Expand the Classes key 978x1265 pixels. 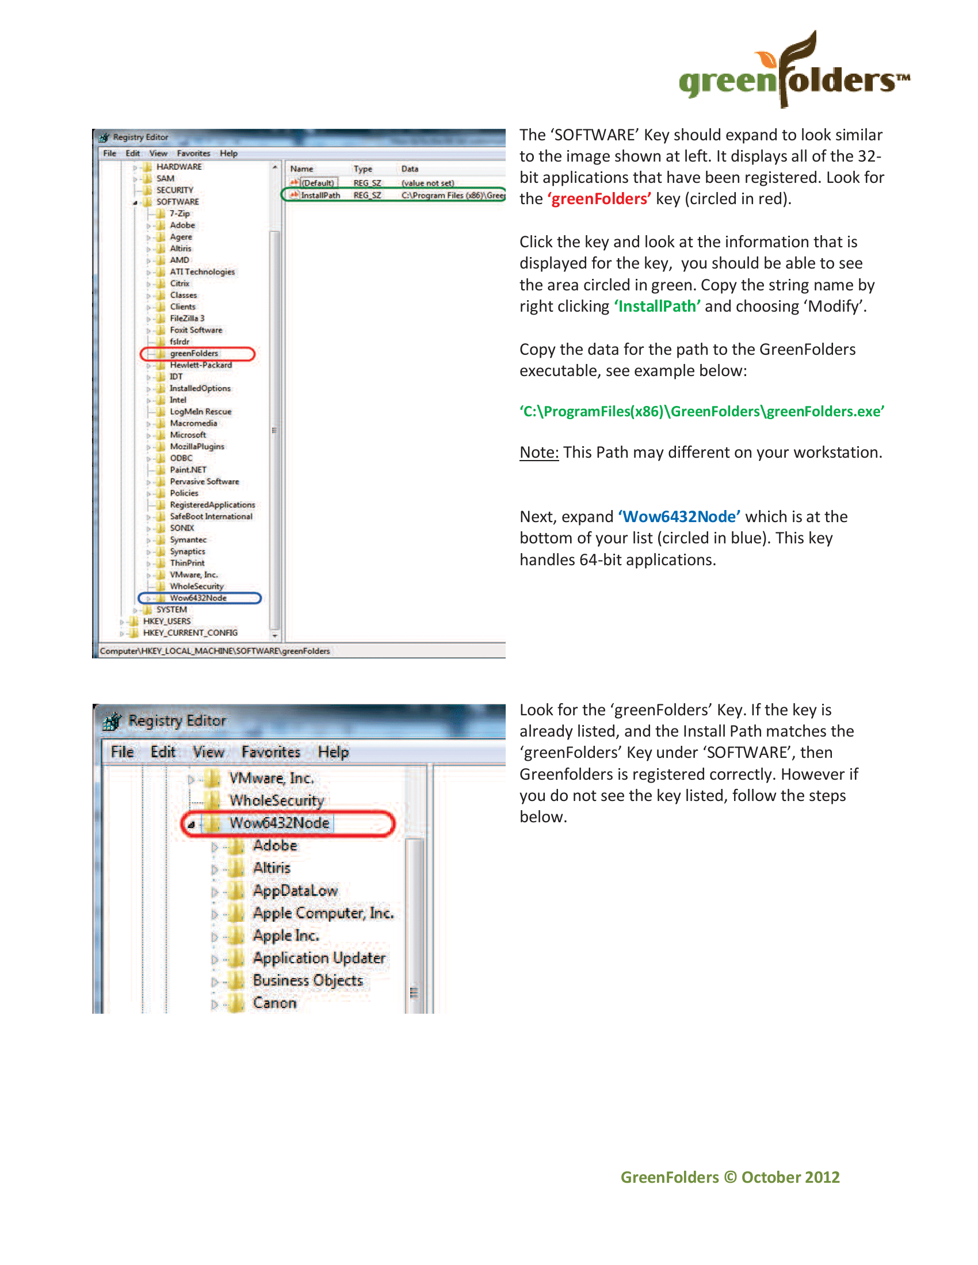pyautogui.click(x=148, y=296)
